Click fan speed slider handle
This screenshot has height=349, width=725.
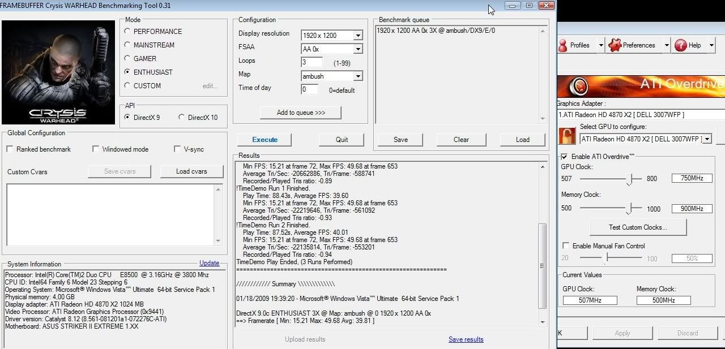coord(605,258)
